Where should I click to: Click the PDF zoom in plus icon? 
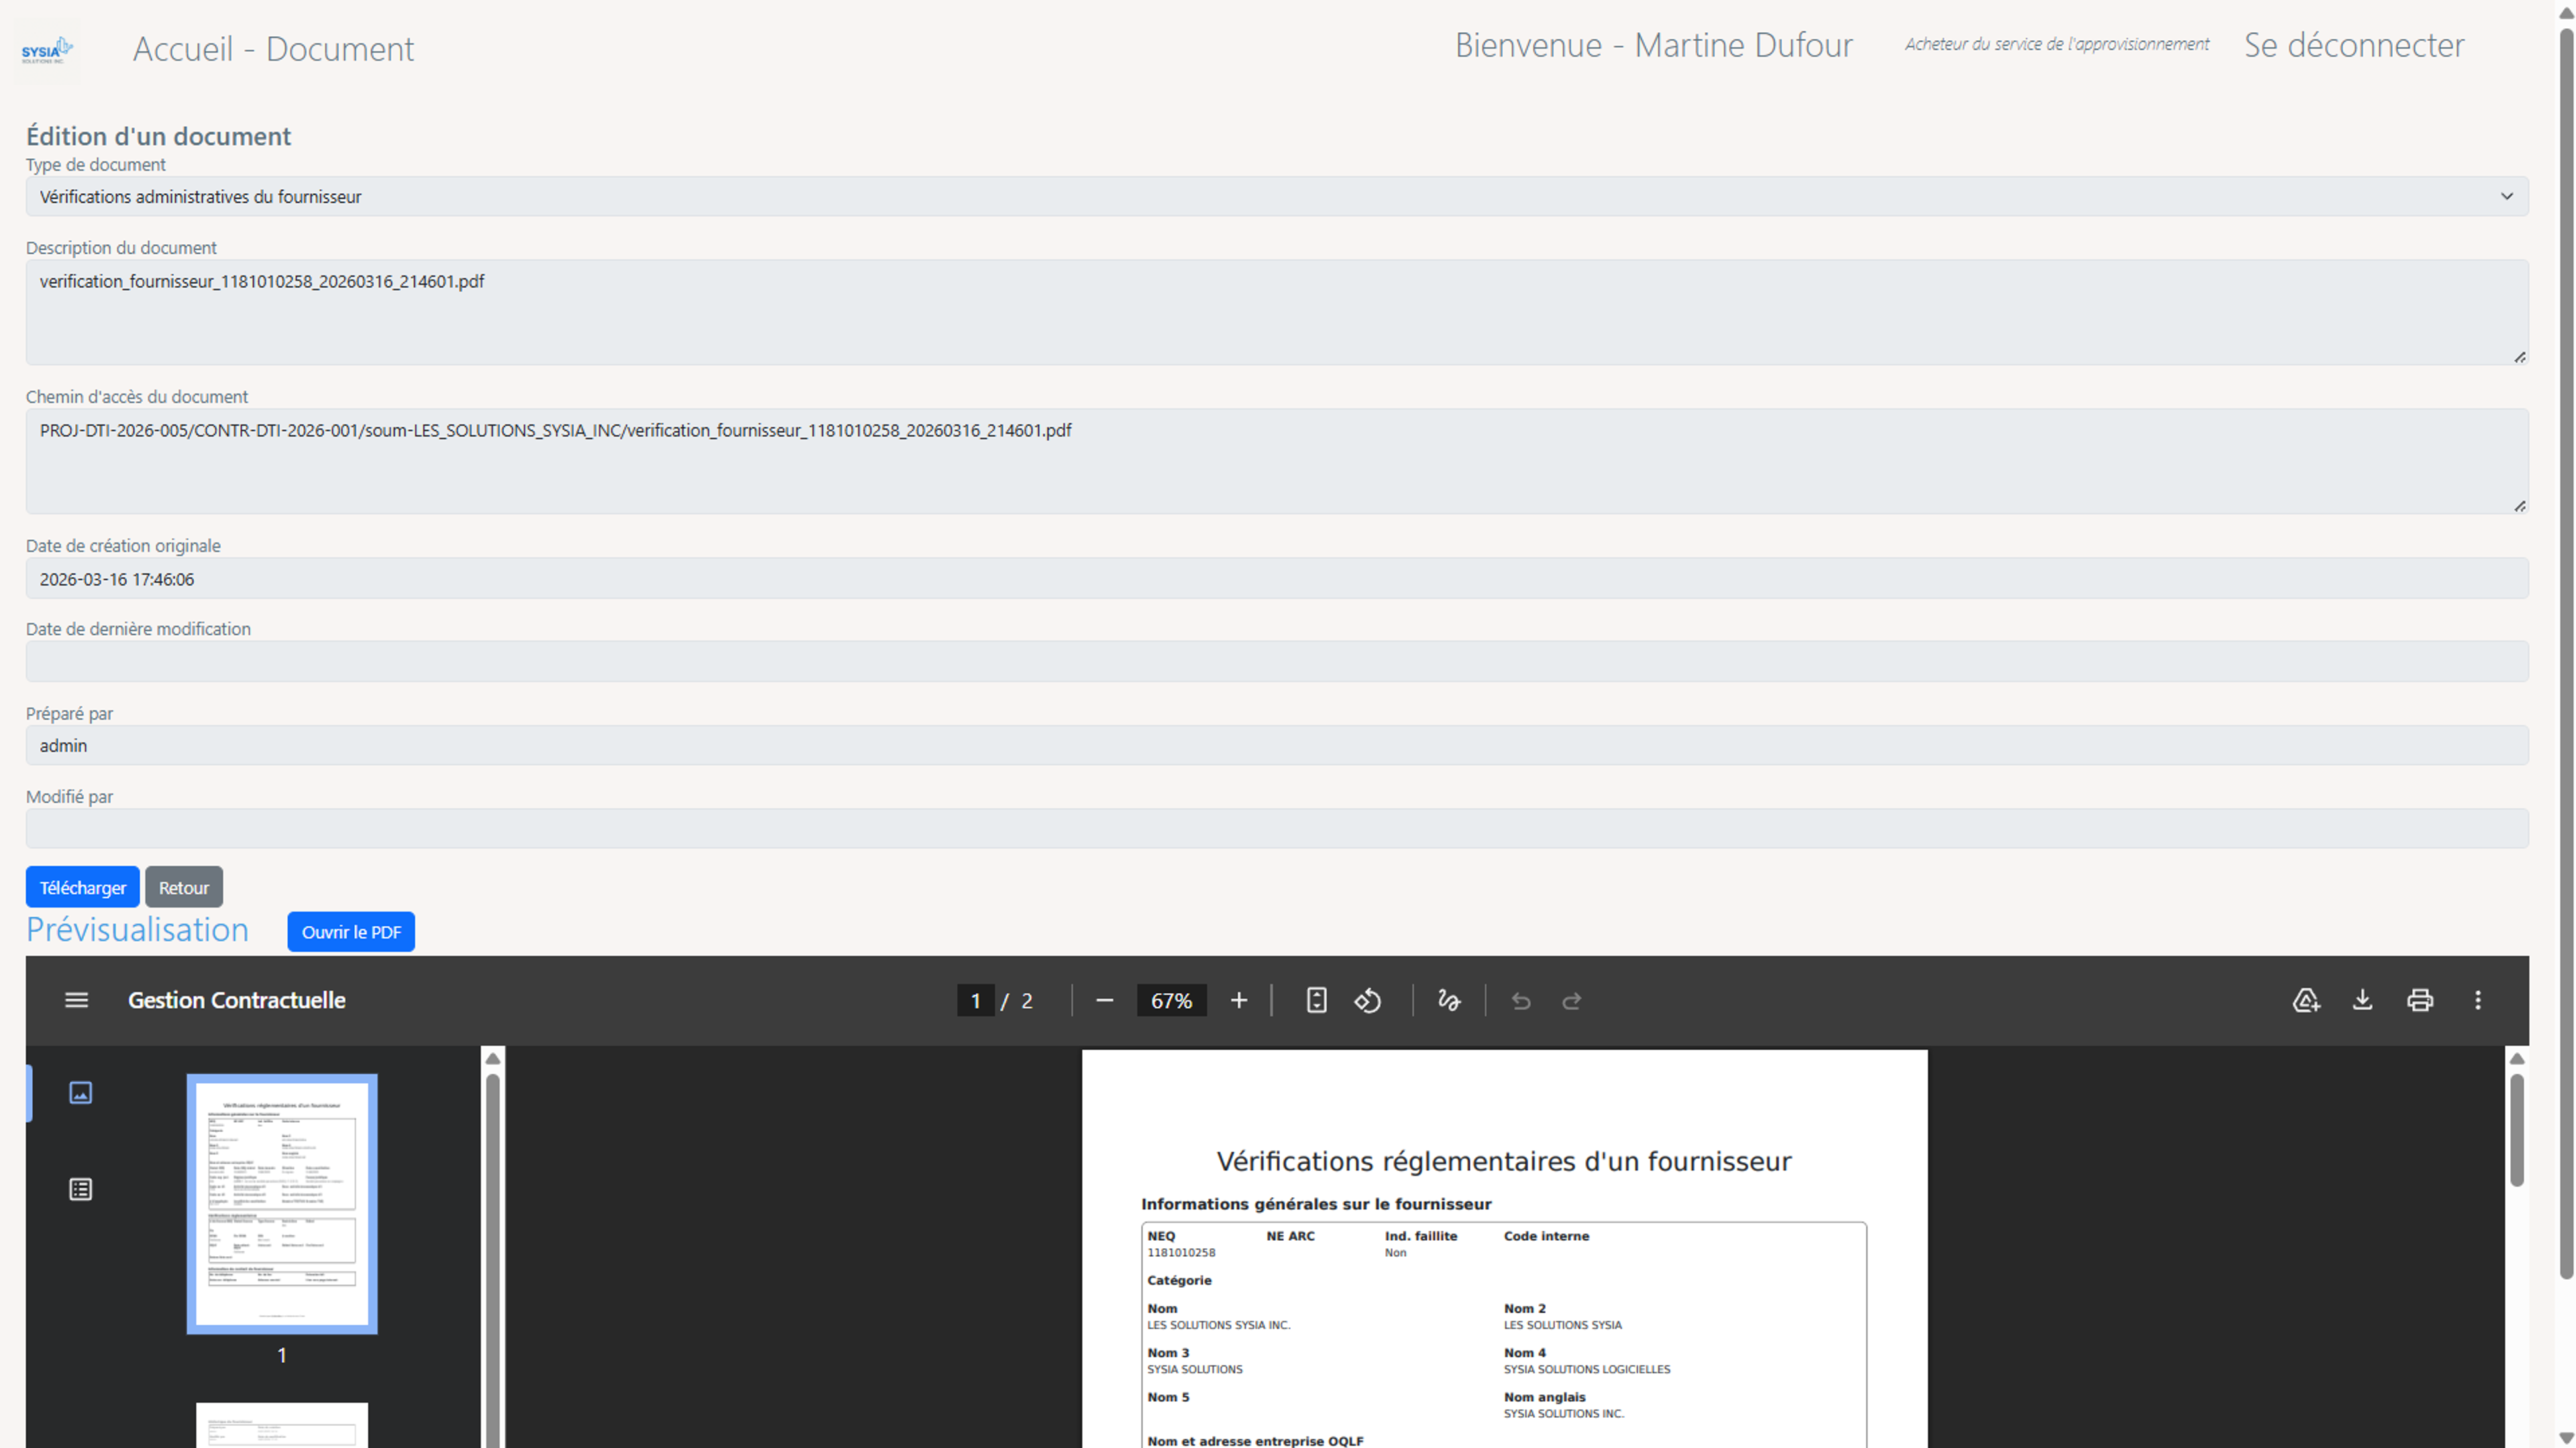point(1238,1000)
